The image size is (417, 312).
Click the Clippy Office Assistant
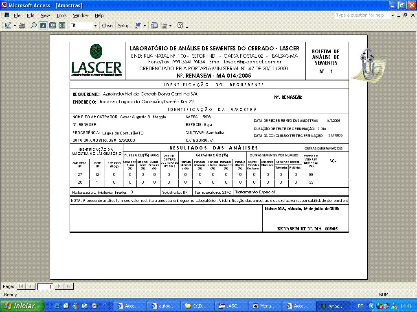point(368,65)
